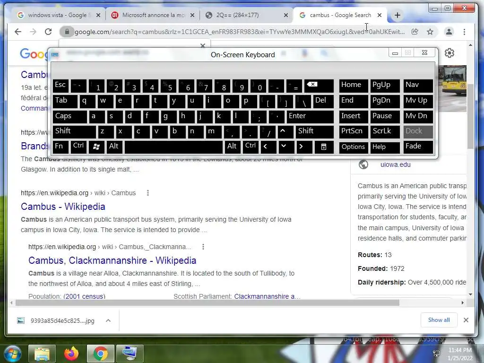Toggle the left Ctrl key

(x=78, y=147)
